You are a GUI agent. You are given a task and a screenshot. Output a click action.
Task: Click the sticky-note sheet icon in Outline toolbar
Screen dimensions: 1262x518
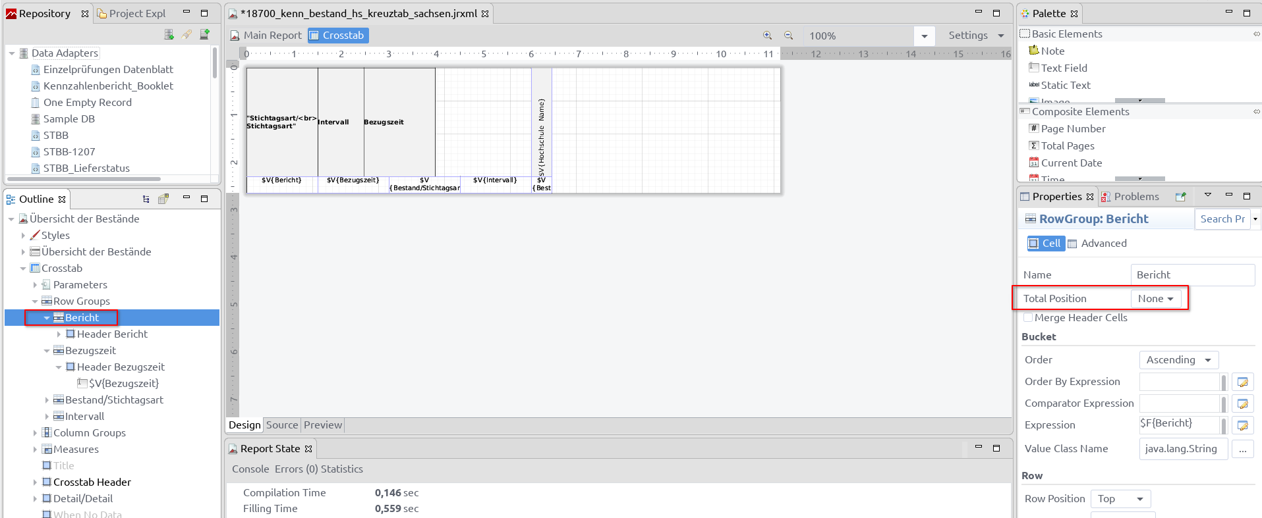[x=163, y=199]
